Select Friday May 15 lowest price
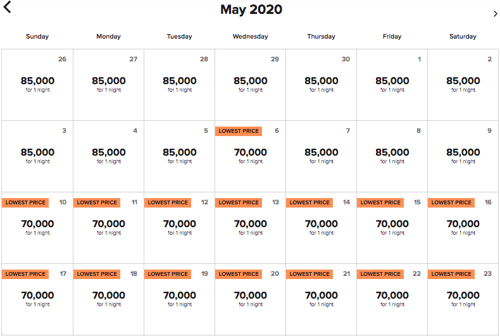 (392, 228)
